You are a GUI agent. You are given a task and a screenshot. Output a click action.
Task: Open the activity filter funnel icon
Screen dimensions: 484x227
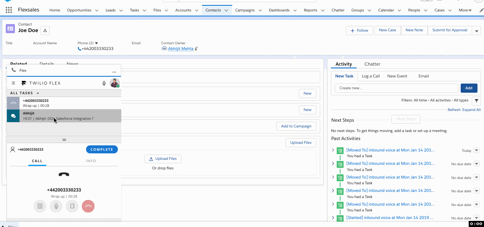point(476,101)
